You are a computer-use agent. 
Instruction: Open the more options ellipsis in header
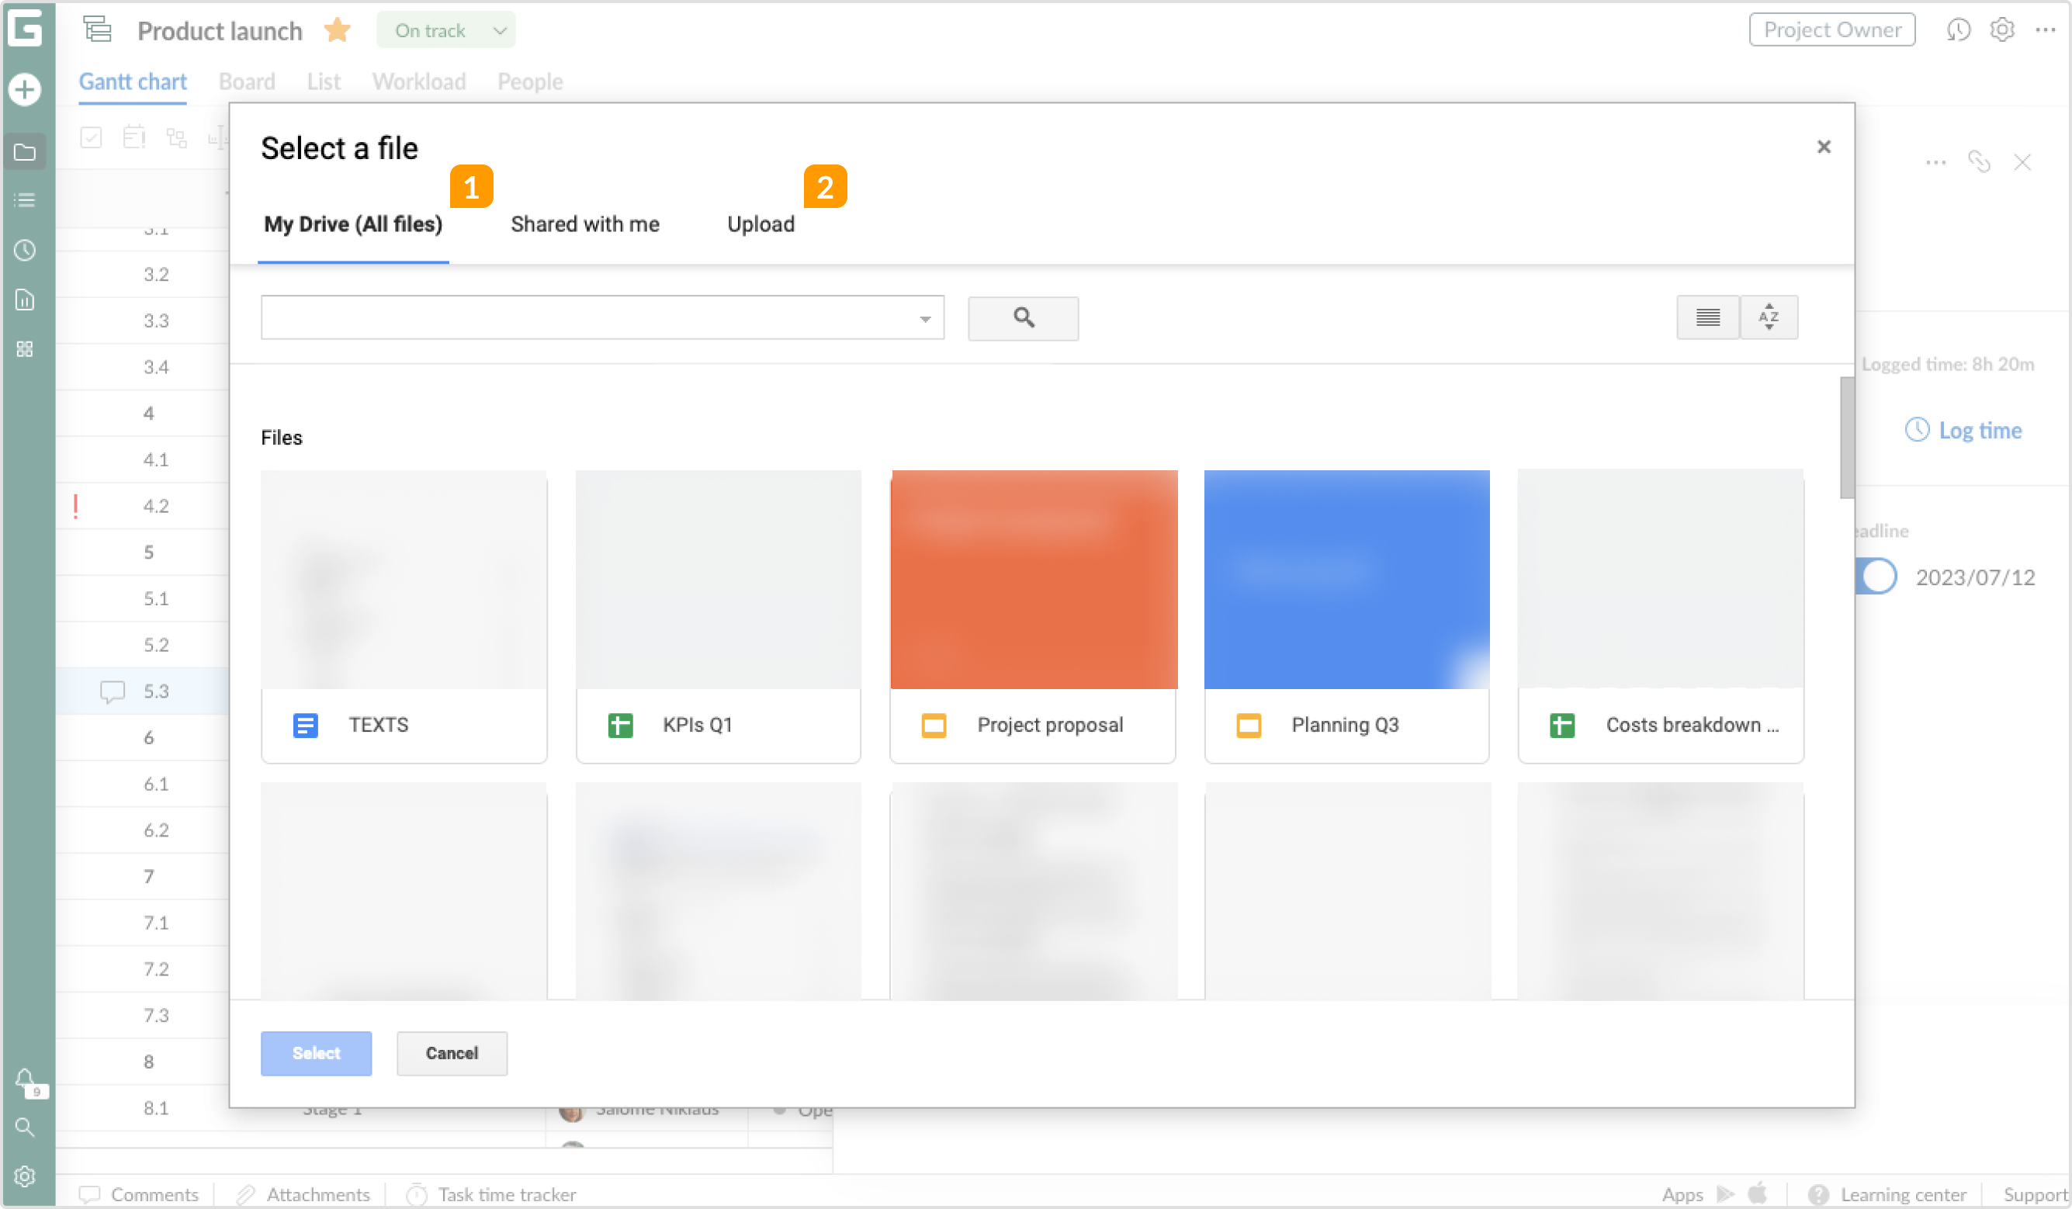tap(2046, 30)
